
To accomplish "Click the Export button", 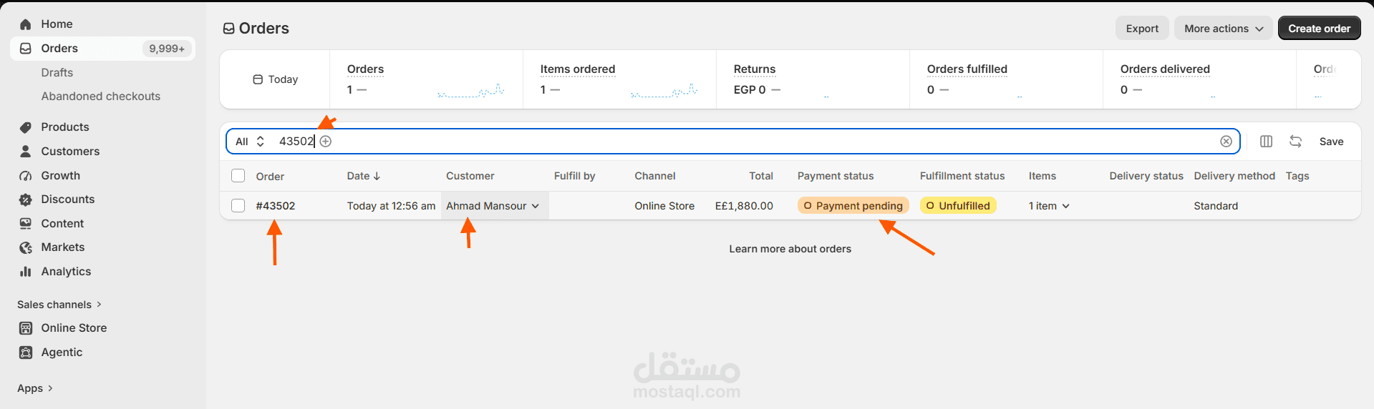I will pos(1142,29).
